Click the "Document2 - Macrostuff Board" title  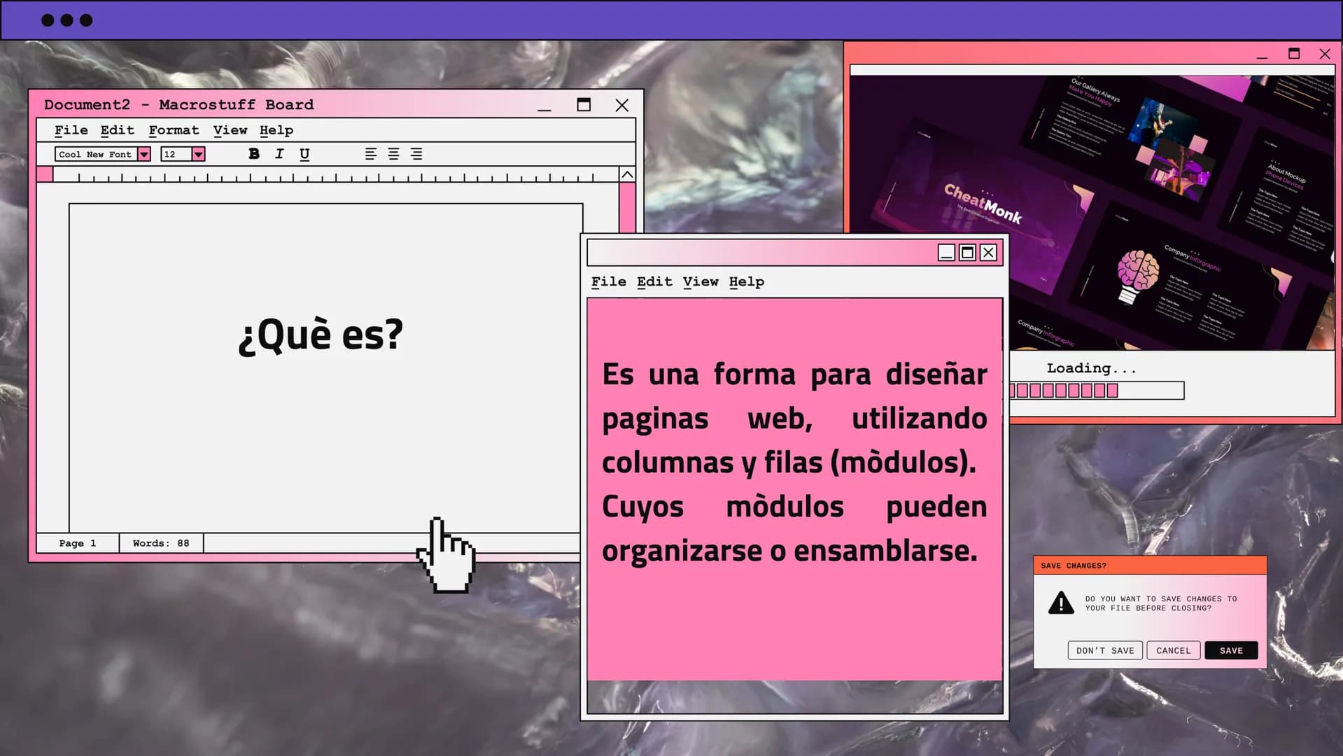[x=179, y=105]
